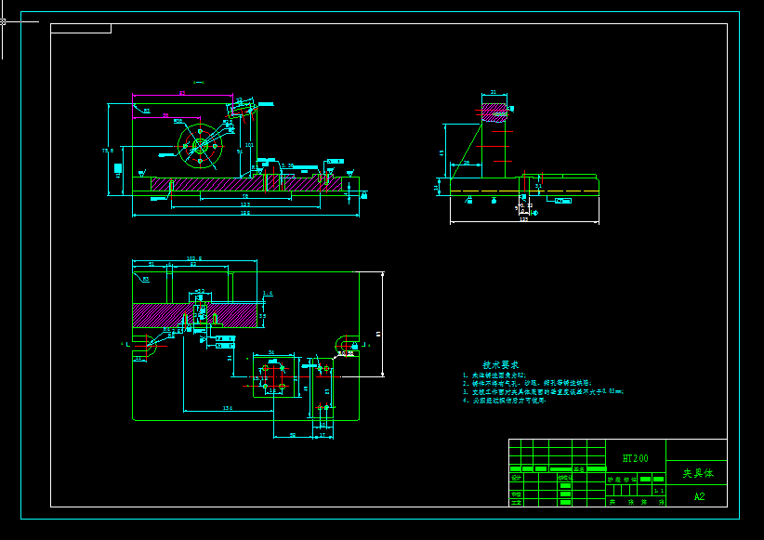Screen dimensions: 764x540
Task: Click the 阶段标记 cell in title block
Action: coord(622,480)
